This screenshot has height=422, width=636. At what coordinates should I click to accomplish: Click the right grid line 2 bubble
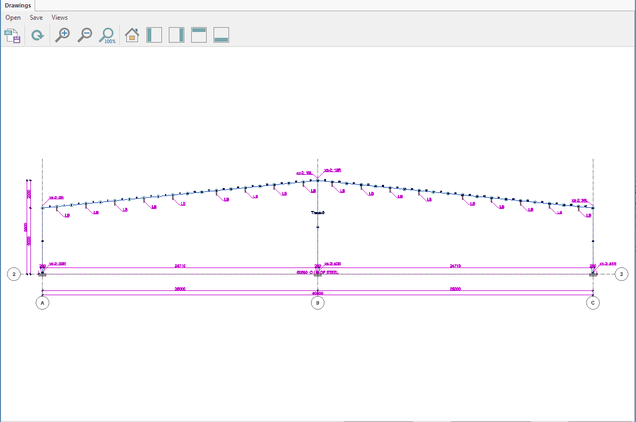pos(621,274)
